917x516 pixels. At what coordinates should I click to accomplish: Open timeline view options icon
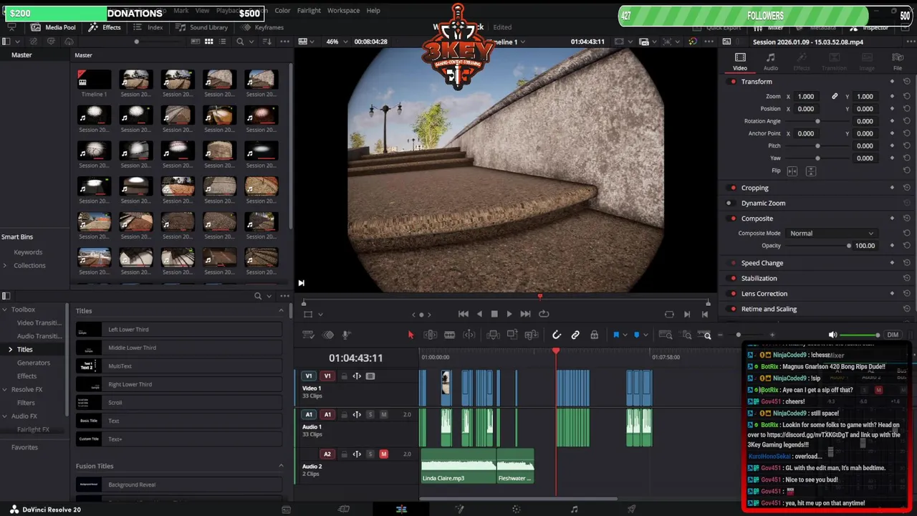coord(308,335)
